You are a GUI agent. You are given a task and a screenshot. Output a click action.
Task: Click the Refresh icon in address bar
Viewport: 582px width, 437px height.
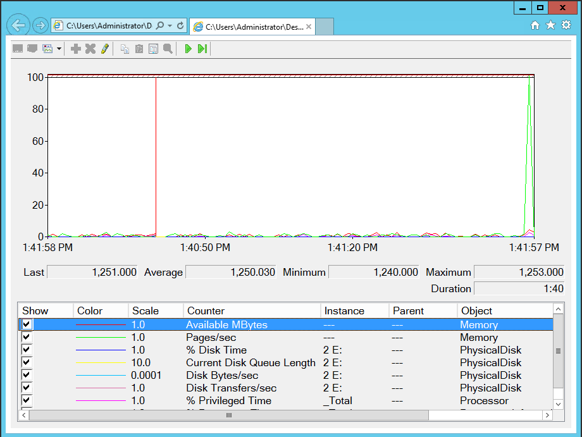click(180, 25)
